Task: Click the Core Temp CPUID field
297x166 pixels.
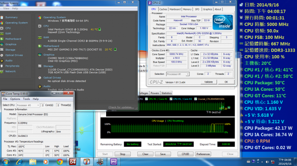Action: pos(44,136)
